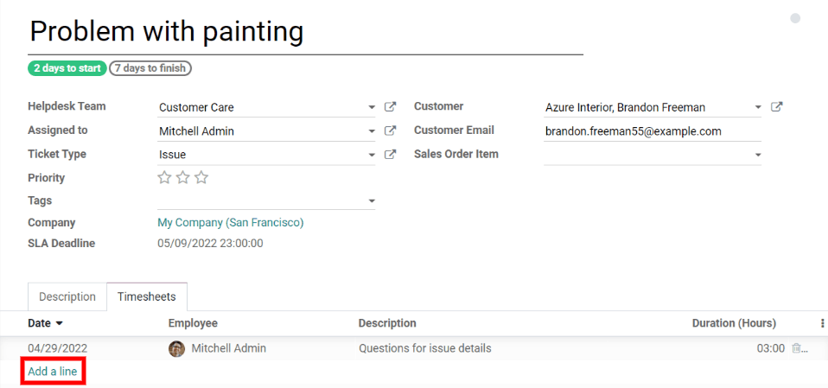Set priority to first star
The image size is (828, 388).
click(x=164, y=178)
